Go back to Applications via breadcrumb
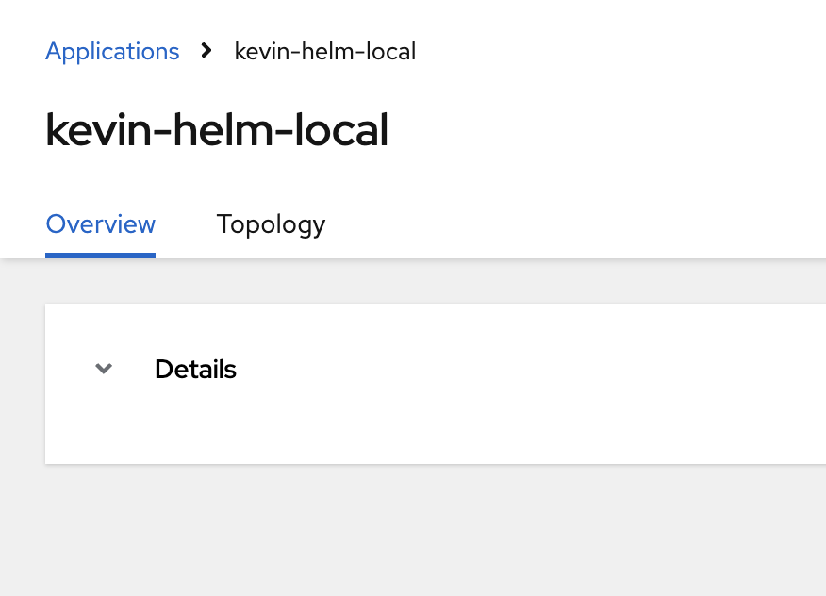This screenshot has width=826, height=596. click(112, 51)
